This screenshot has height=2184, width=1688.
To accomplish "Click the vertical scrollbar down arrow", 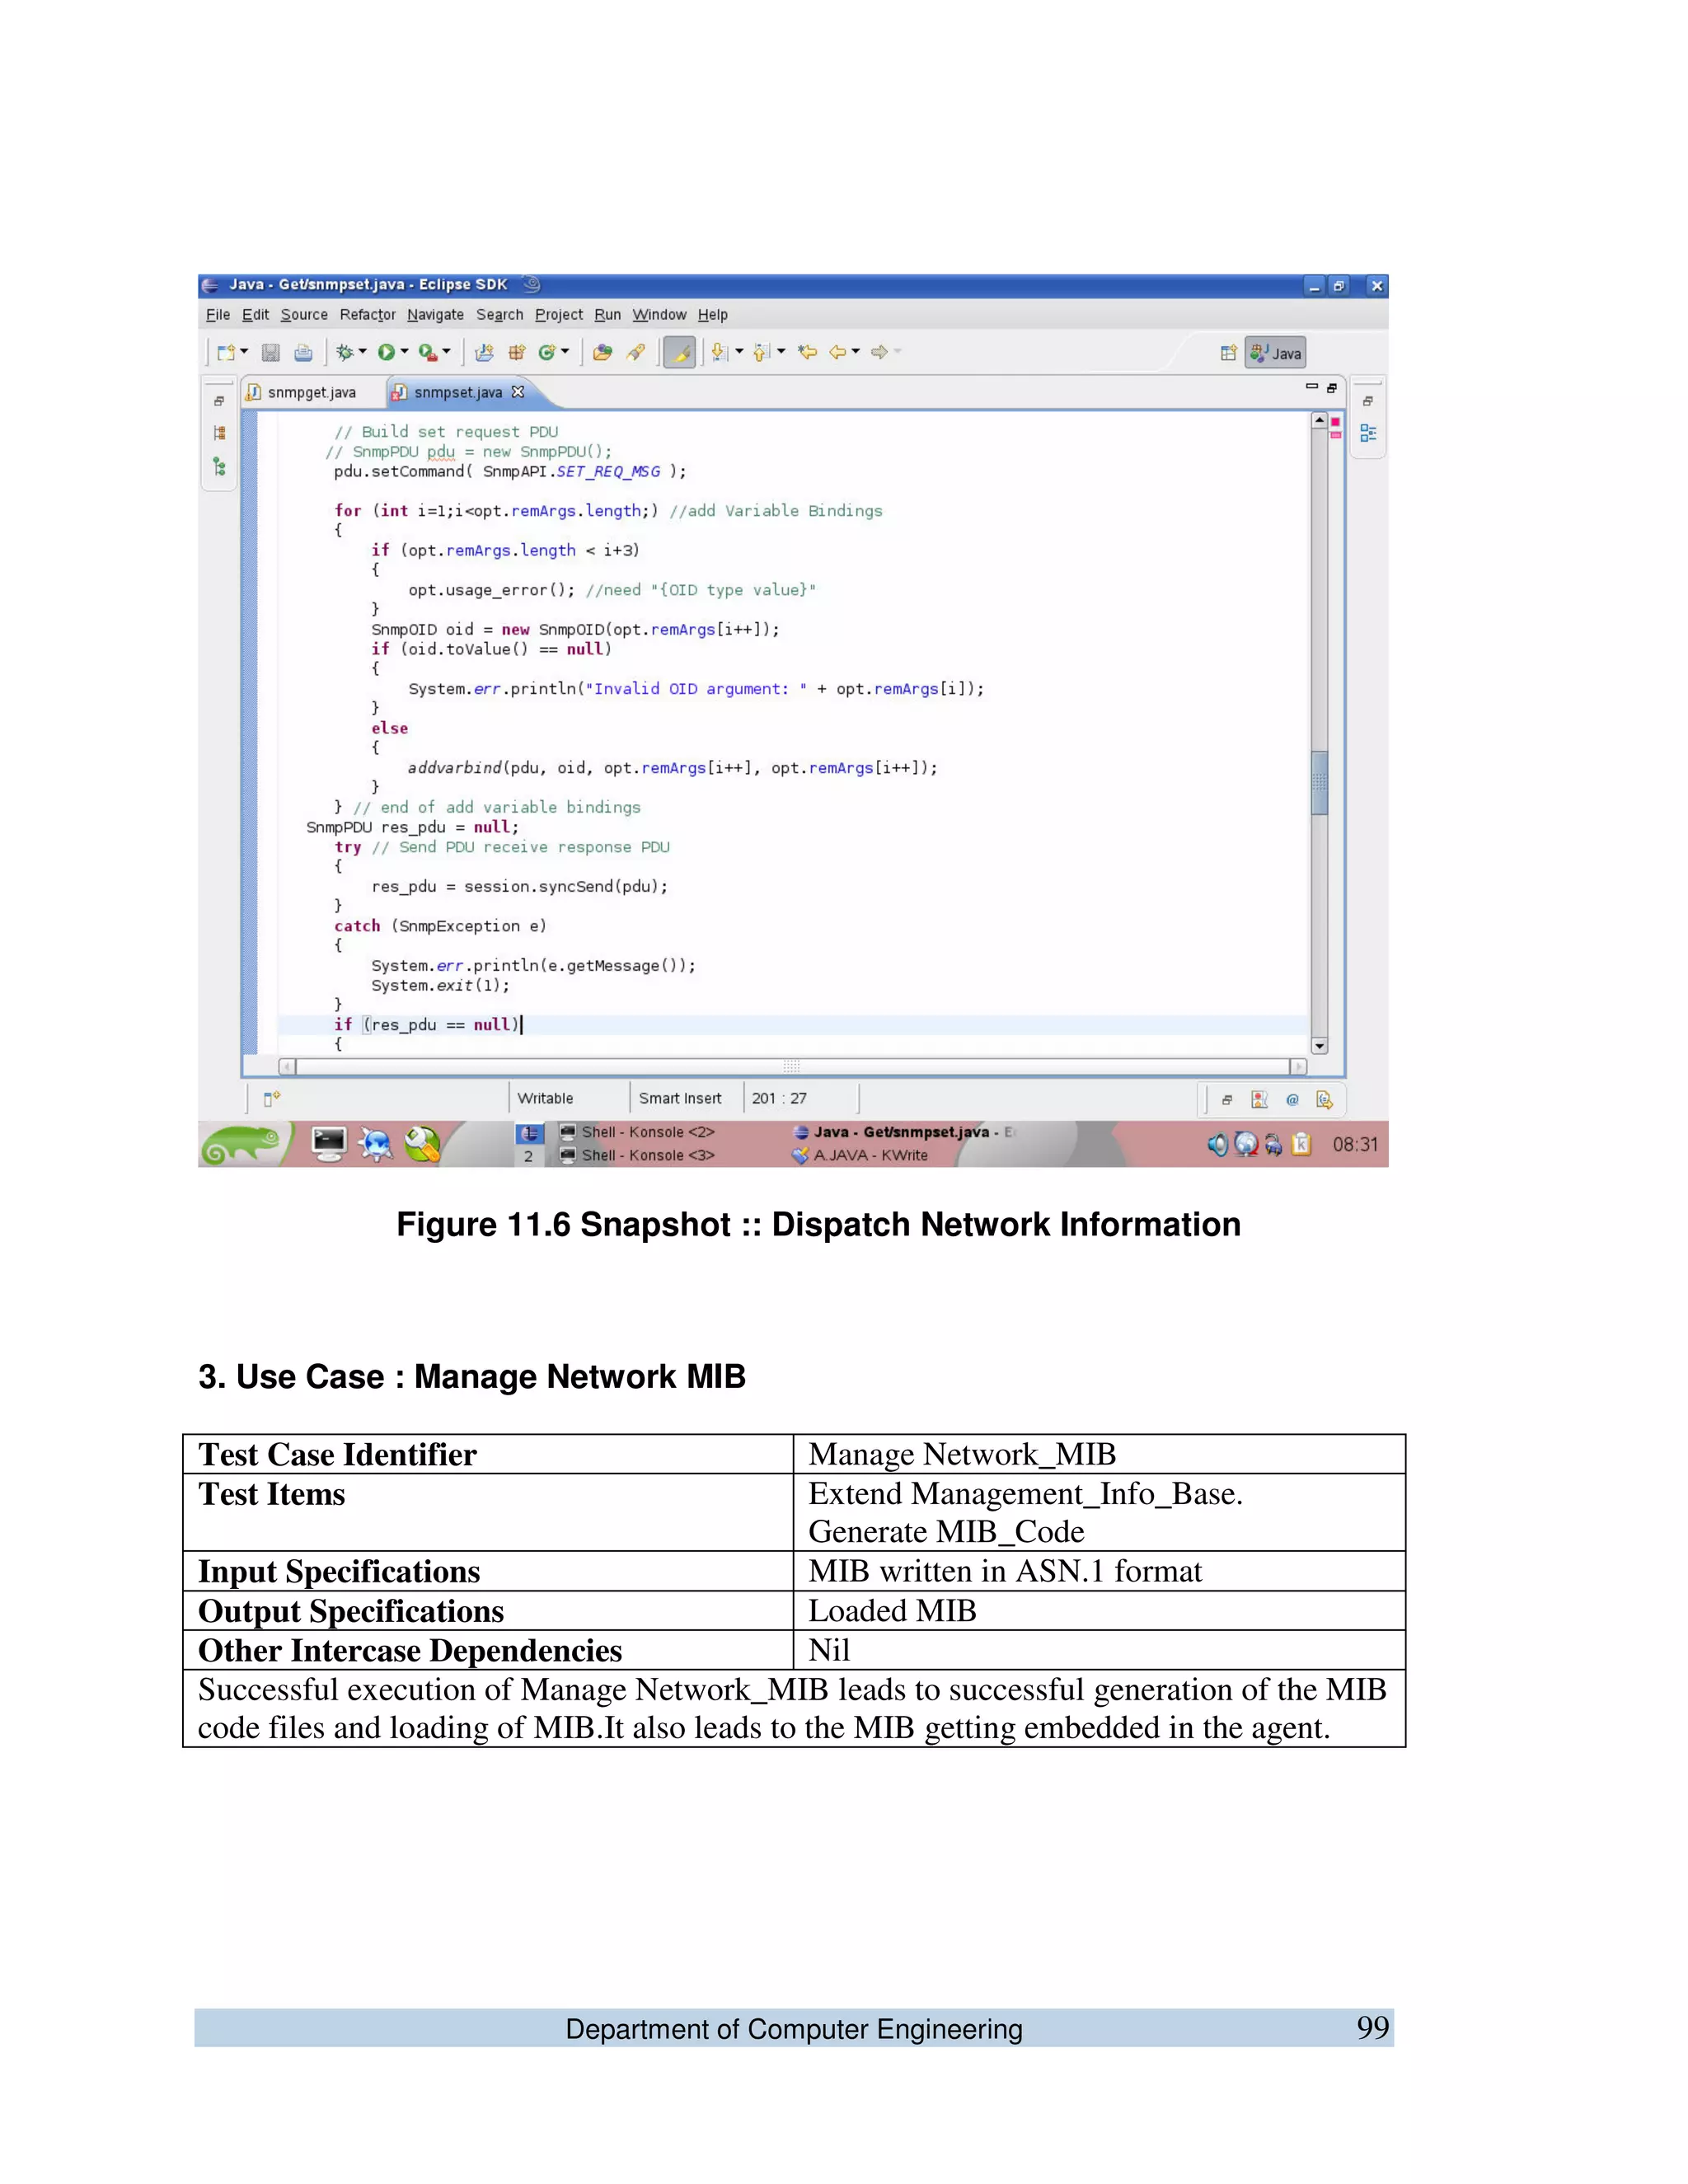I will coord(1319,1046).
